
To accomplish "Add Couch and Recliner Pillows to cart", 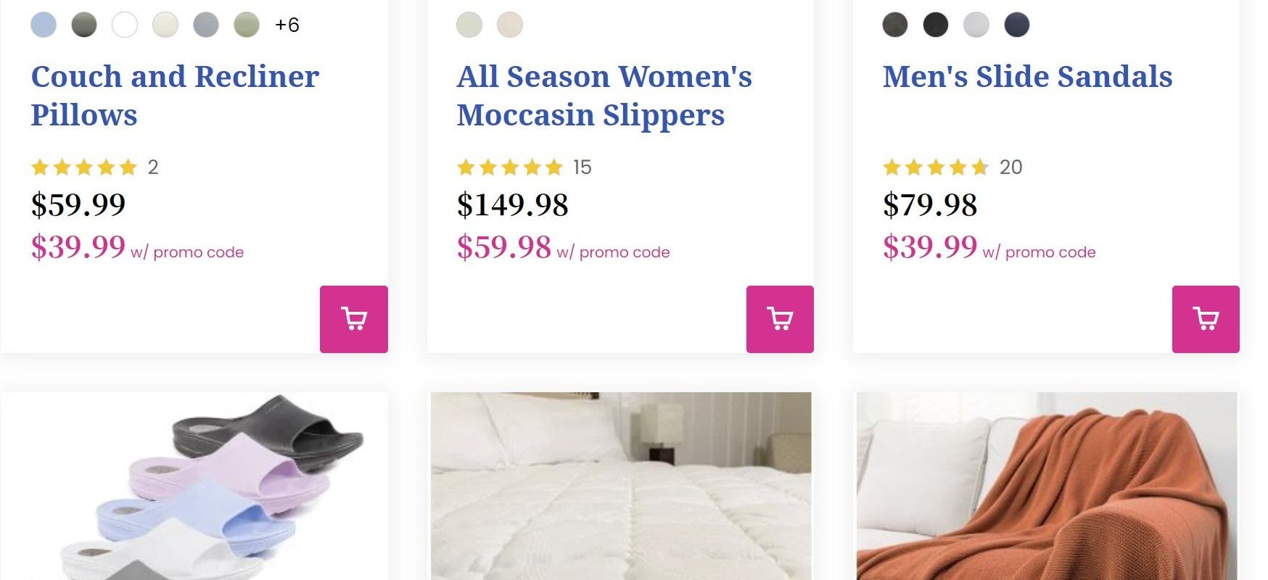I will coord(353,319).
